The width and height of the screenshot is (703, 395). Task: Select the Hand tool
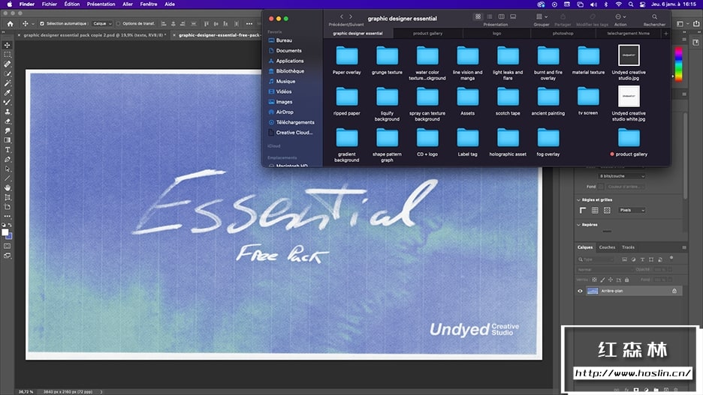[x=8, y=188]
